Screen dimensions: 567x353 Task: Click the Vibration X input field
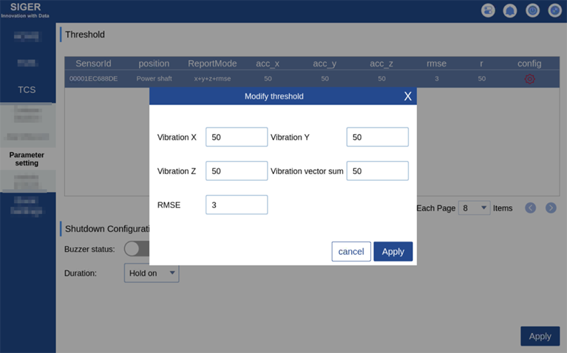coord(236,137)
